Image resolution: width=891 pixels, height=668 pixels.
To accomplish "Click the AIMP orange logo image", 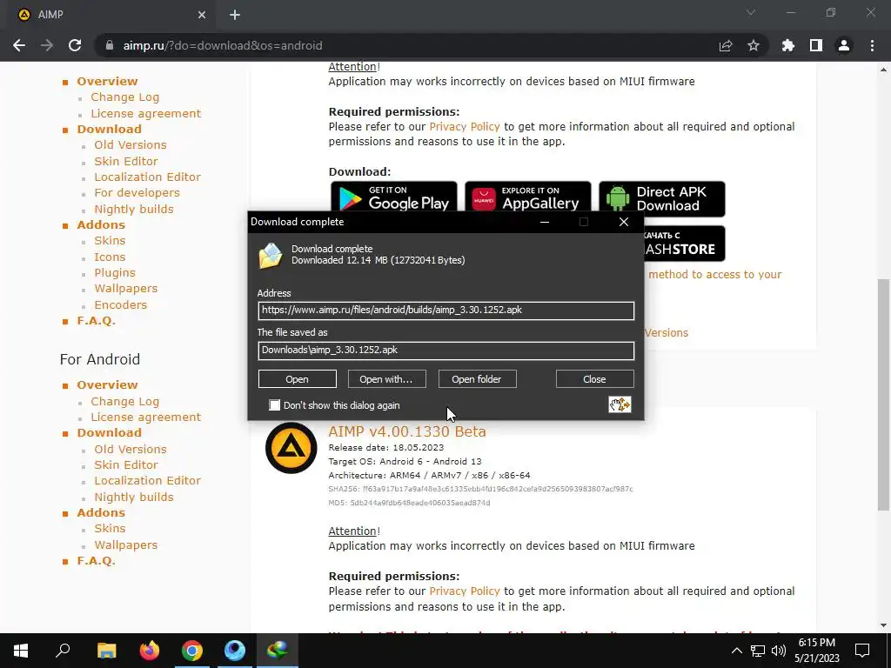I will click(x=291, y=448).
